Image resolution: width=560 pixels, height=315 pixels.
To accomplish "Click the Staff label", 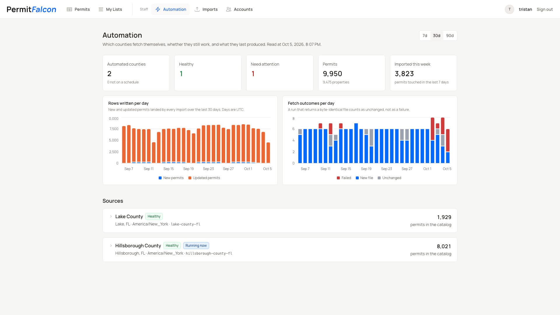I will tap(144, 9).
